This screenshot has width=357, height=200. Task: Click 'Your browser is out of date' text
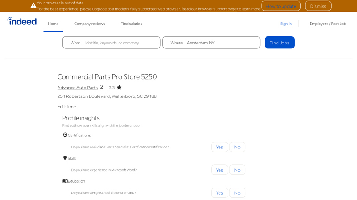coord(60,3)
